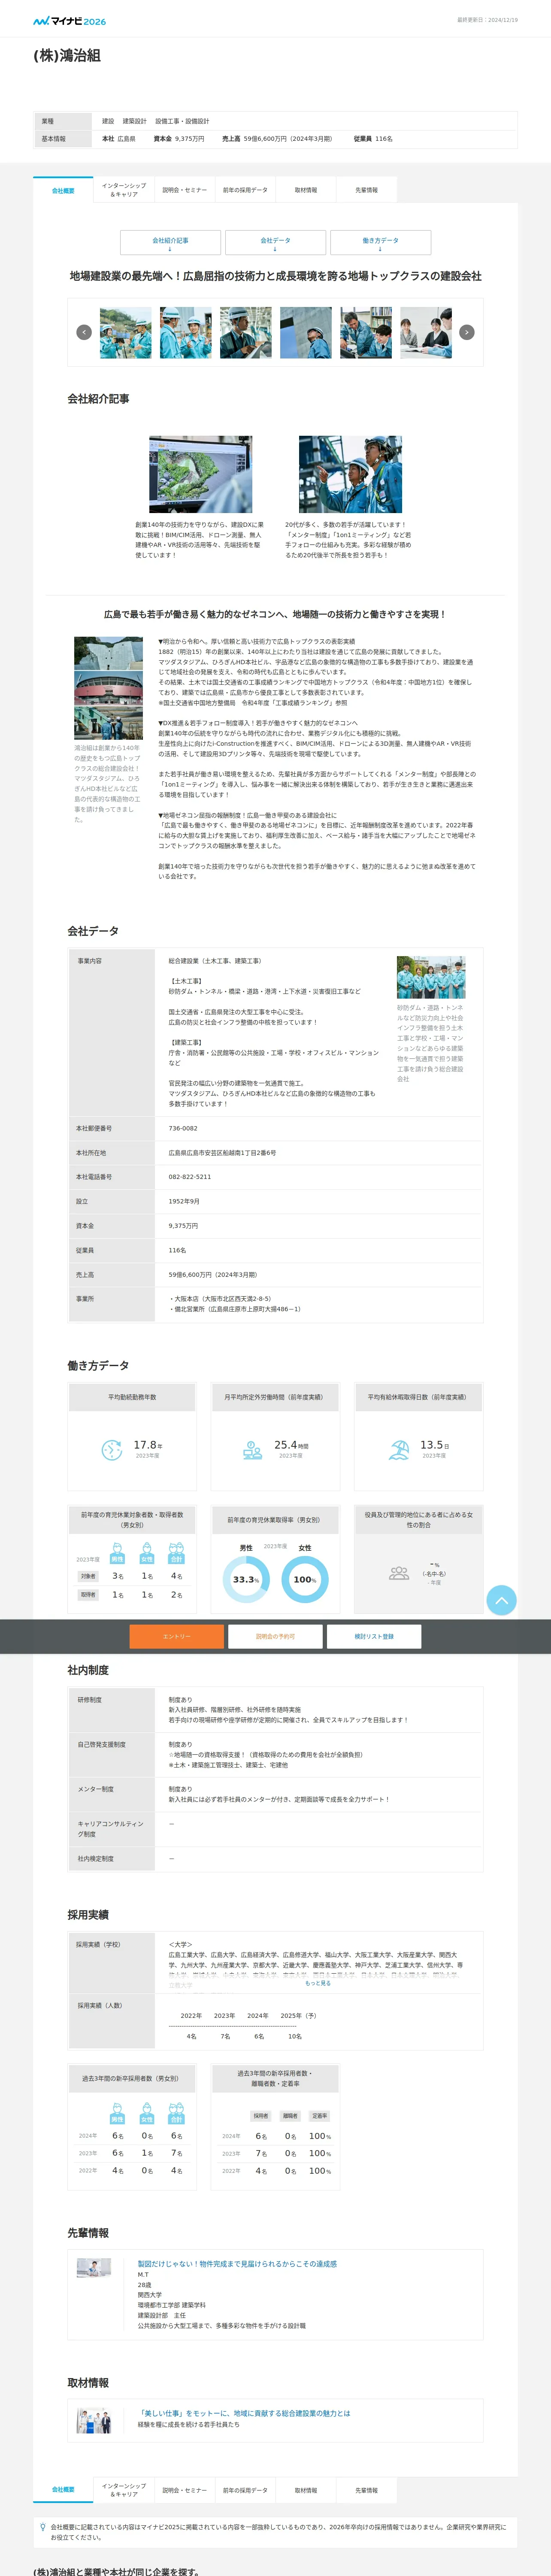Jump to section via 働き方データ ↓ button
551x2576 pixels.
380,243
